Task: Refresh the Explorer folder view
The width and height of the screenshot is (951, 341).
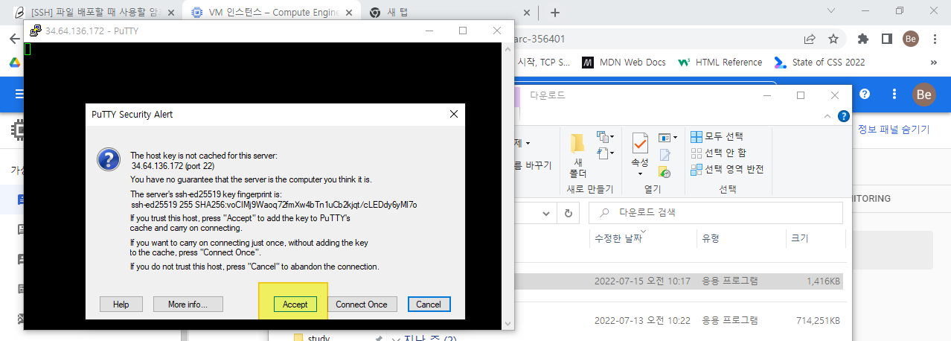Action: point(569,213)
